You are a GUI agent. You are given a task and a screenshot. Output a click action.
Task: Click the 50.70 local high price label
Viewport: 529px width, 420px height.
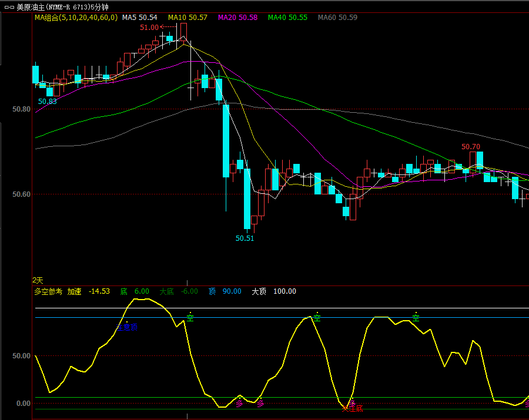click(471, 147)
